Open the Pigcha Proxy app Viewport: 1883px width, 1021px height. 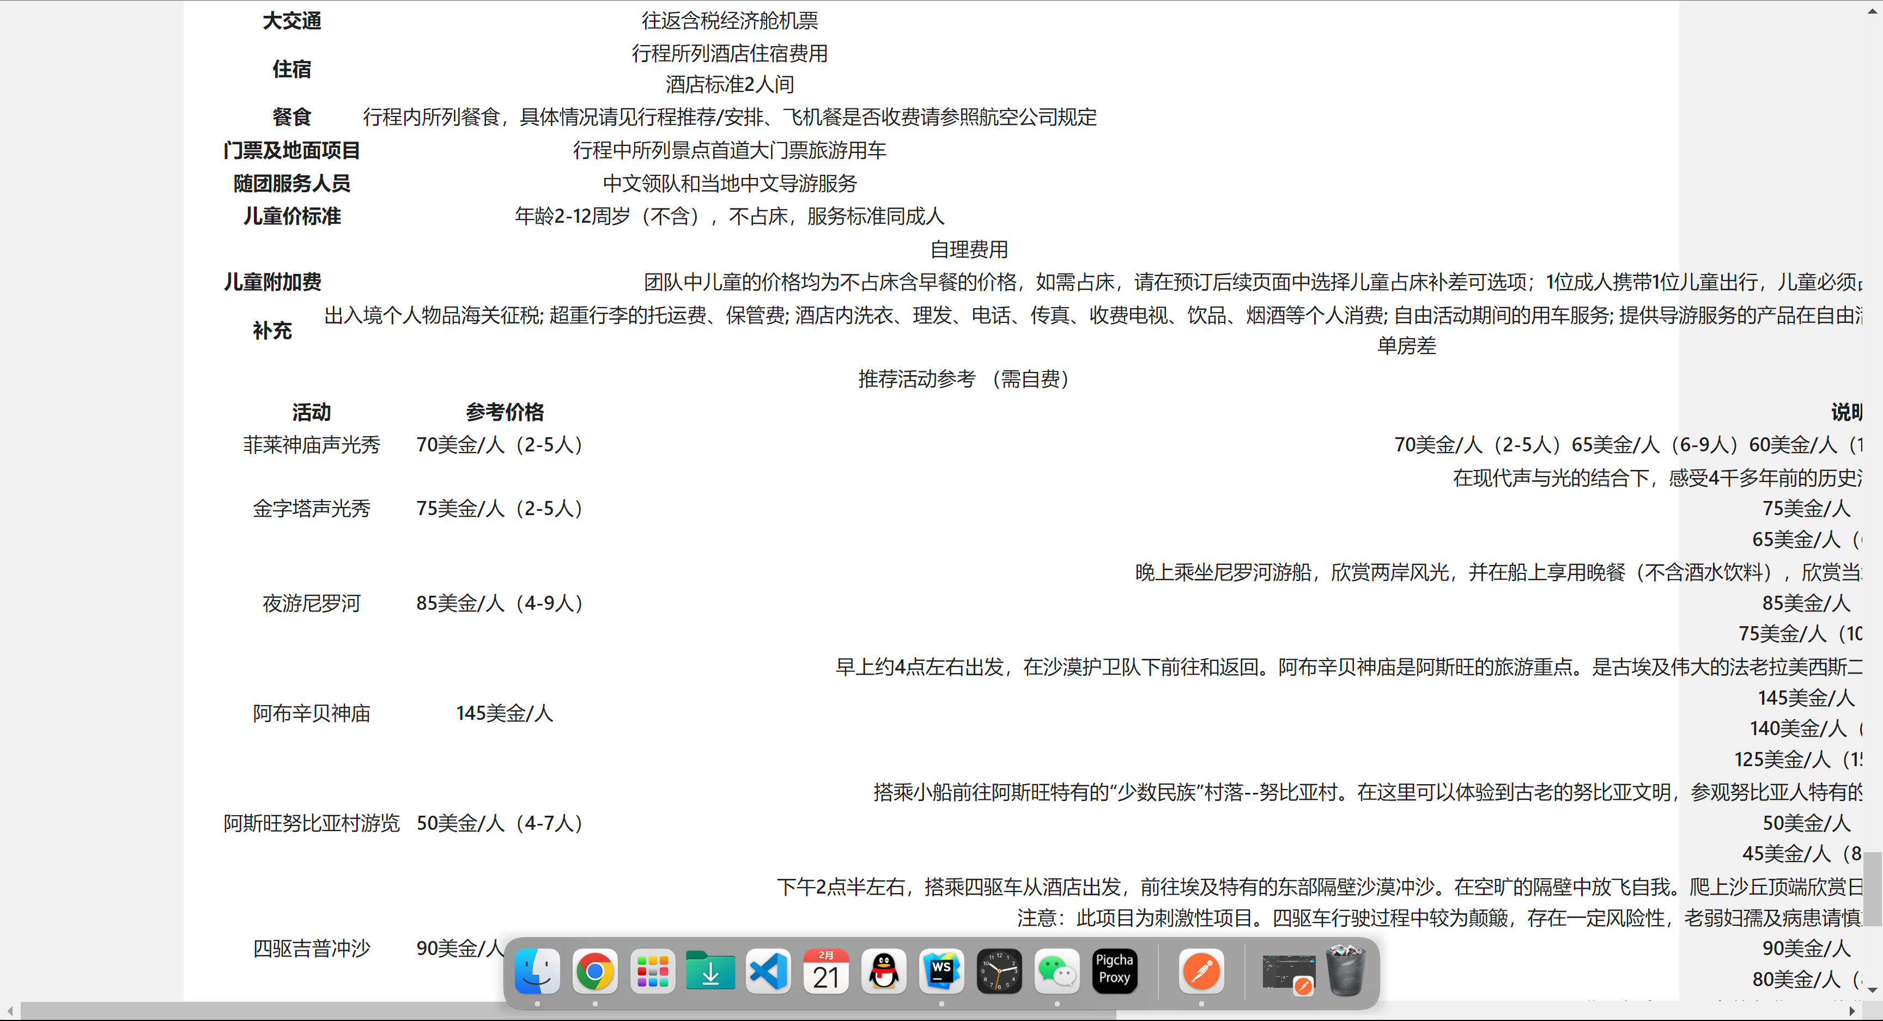click(1114, 970)
